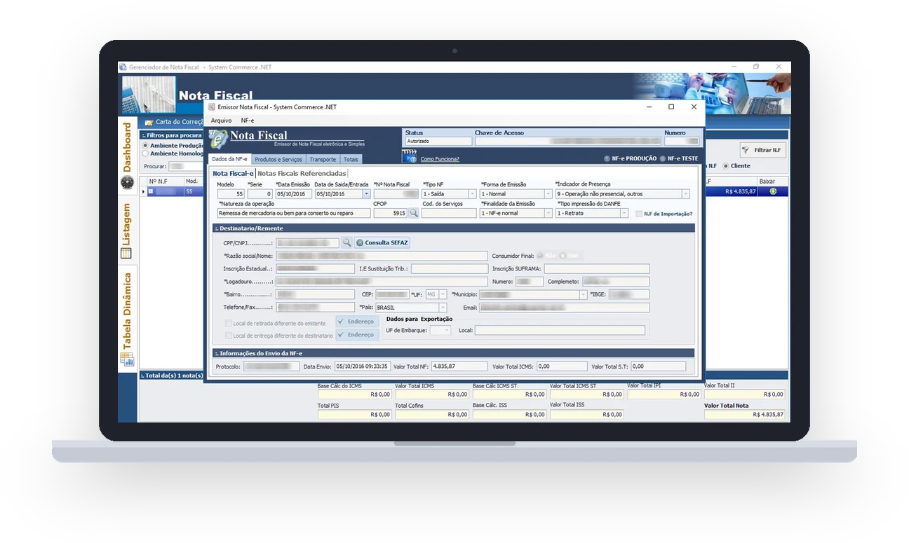Expand the Indicador de Presença dropdown
Viewport: 909px width, 543px height.
[686, 194]
